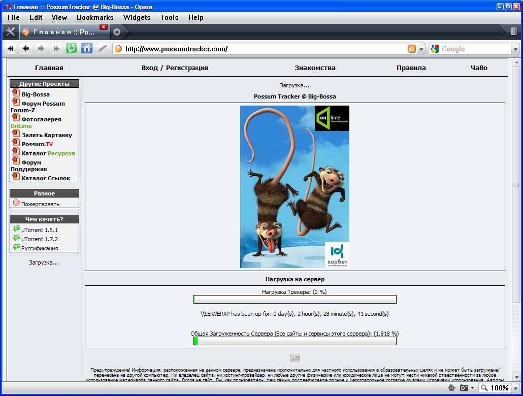Screen dimensions: 523x396
Task: Close the Главная tab with red X
Action: 104,27
